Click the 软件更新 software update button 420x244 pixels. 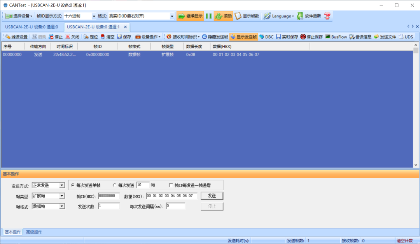pyautogui.click(x=309, y=16)
